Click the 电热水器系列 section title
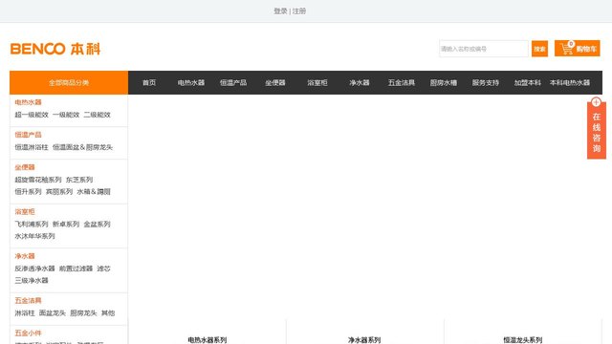This screenshot has width=612, height=344. (x=208, y=340)
